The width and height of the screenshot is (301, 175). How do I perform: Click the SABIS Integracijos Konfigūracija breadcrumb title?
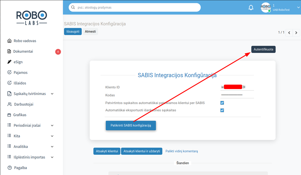pos(95,24)
